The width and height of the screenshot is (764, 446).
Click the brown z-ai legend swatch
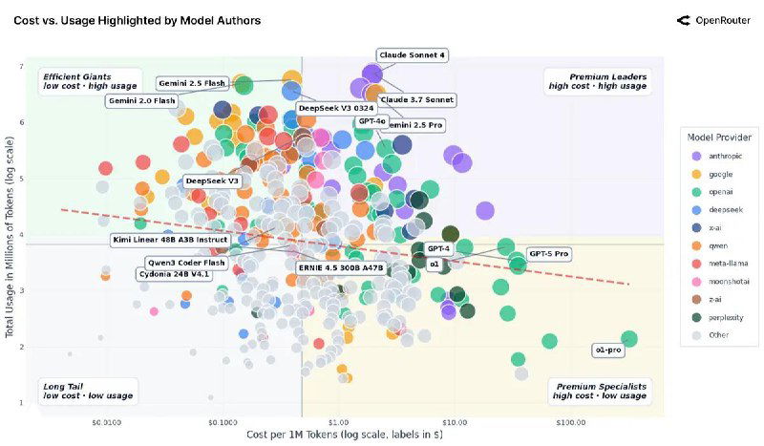(698, 299)
